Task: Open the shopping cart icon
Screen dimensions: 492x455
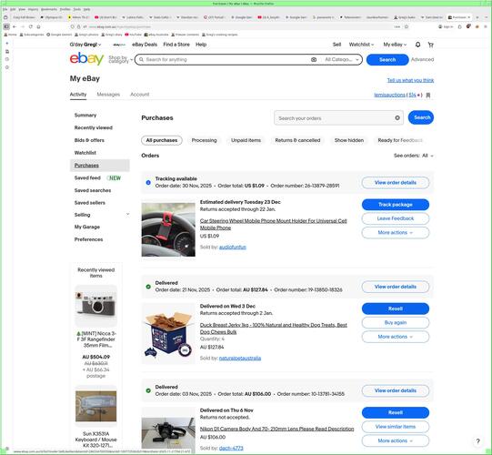Action: click(431, 45)
